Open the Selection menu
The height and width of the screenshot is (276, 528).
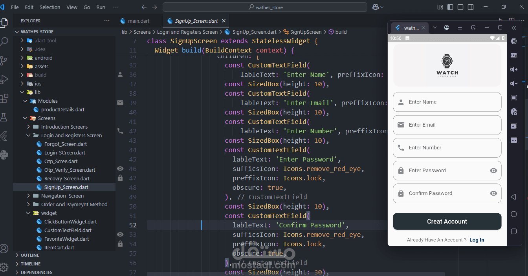coord(50,7)
